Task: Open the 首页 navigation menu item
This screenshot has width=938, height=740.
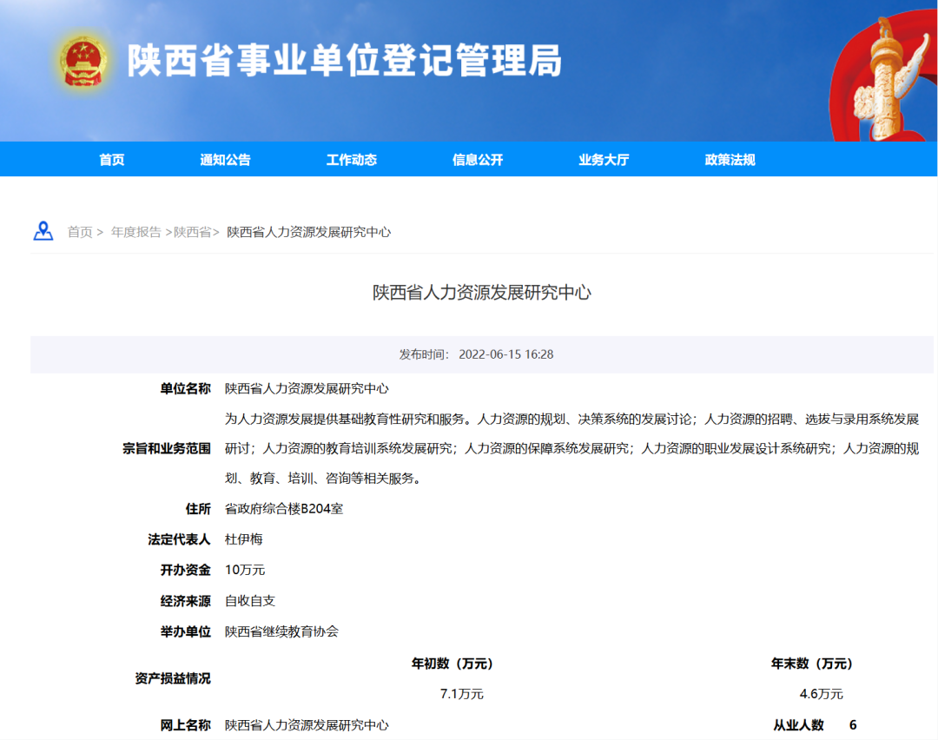Action: [x=111, y=159]
